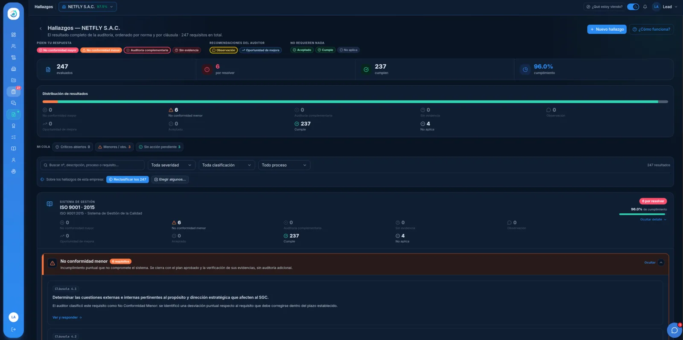Open the dashboard grid icon in sidebar

(x=14, y=35)
